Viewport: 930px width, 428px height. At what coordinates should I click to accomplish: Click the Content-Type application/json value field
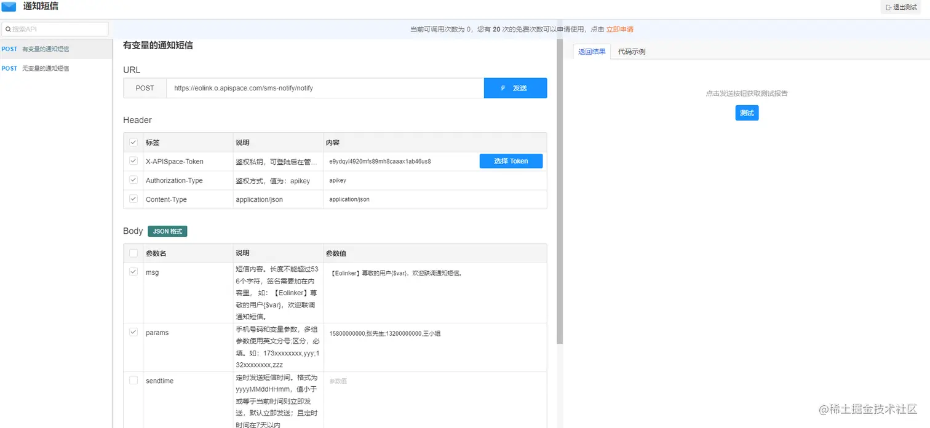coord(434,200)
